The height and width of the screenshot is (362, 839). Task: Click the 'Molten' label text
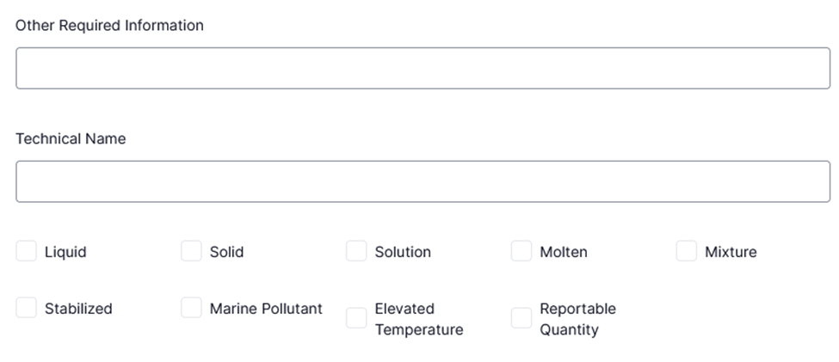[x=564, y=252]
